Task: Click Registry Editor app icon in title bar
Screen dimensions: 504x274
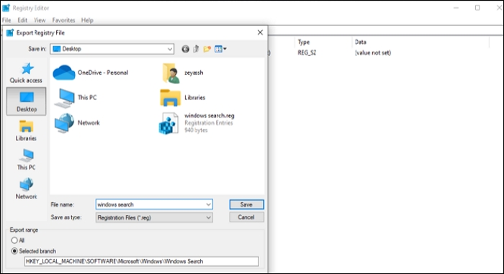Action: 6,8
